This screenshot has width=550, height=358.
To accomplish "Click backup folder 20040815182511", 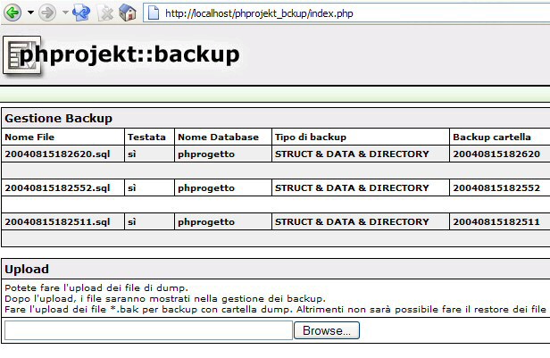I will [496, 222].
